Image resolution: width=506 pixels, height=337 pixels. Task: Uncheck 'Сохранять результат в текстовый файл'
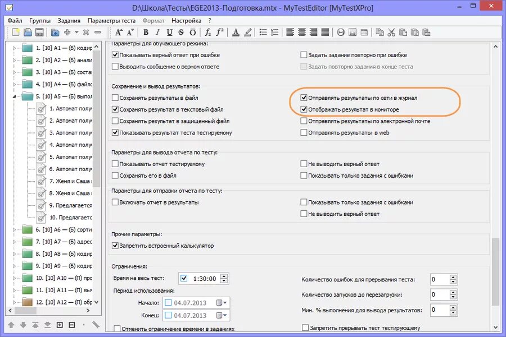[115, 109]
